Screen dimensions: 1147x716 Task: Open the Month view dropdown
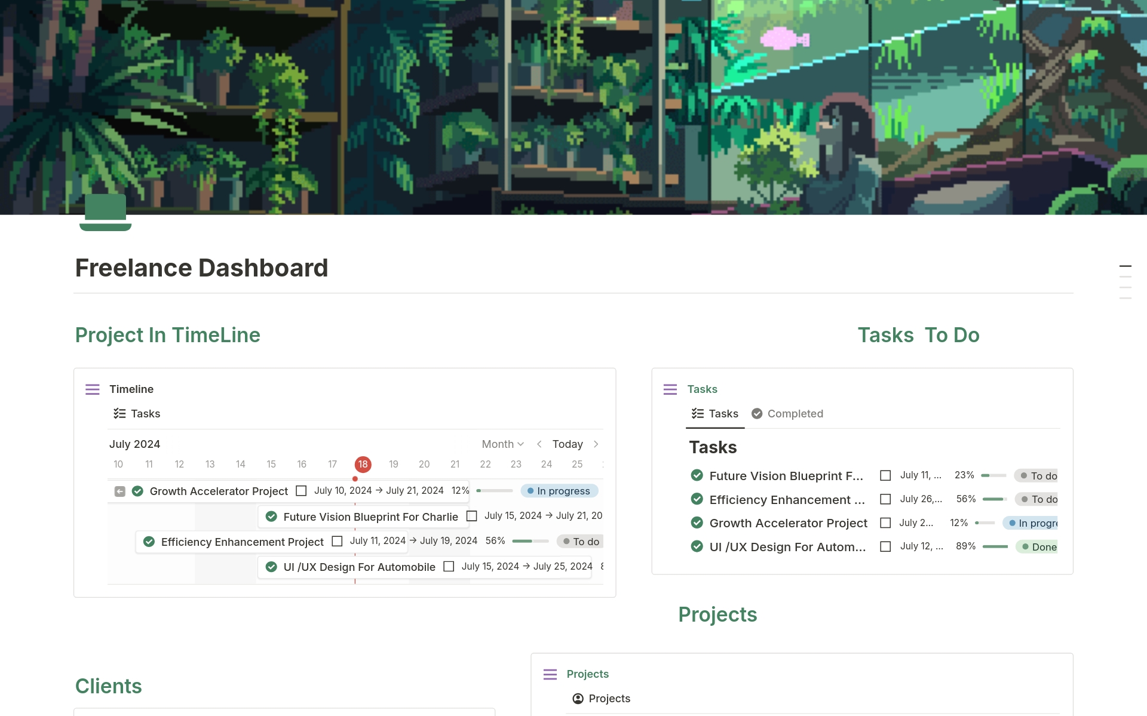coord(502,444)
